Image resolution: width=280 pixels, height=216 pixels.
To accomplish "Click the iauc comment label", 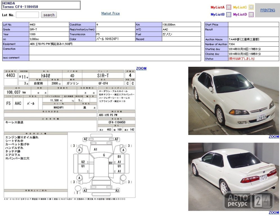I will point(11,58).
